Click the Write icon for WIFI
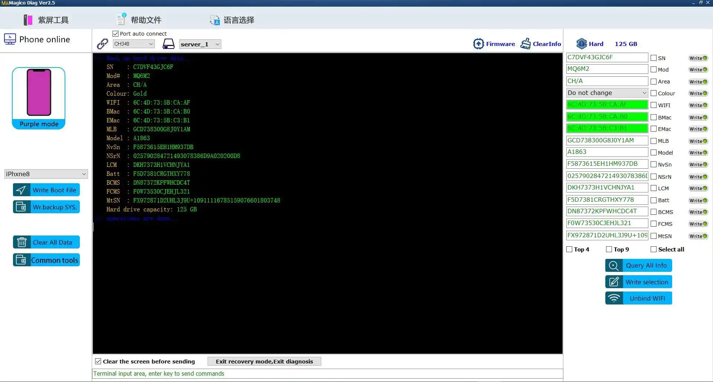This screenshot has height=382, width=713. point(698,105)
